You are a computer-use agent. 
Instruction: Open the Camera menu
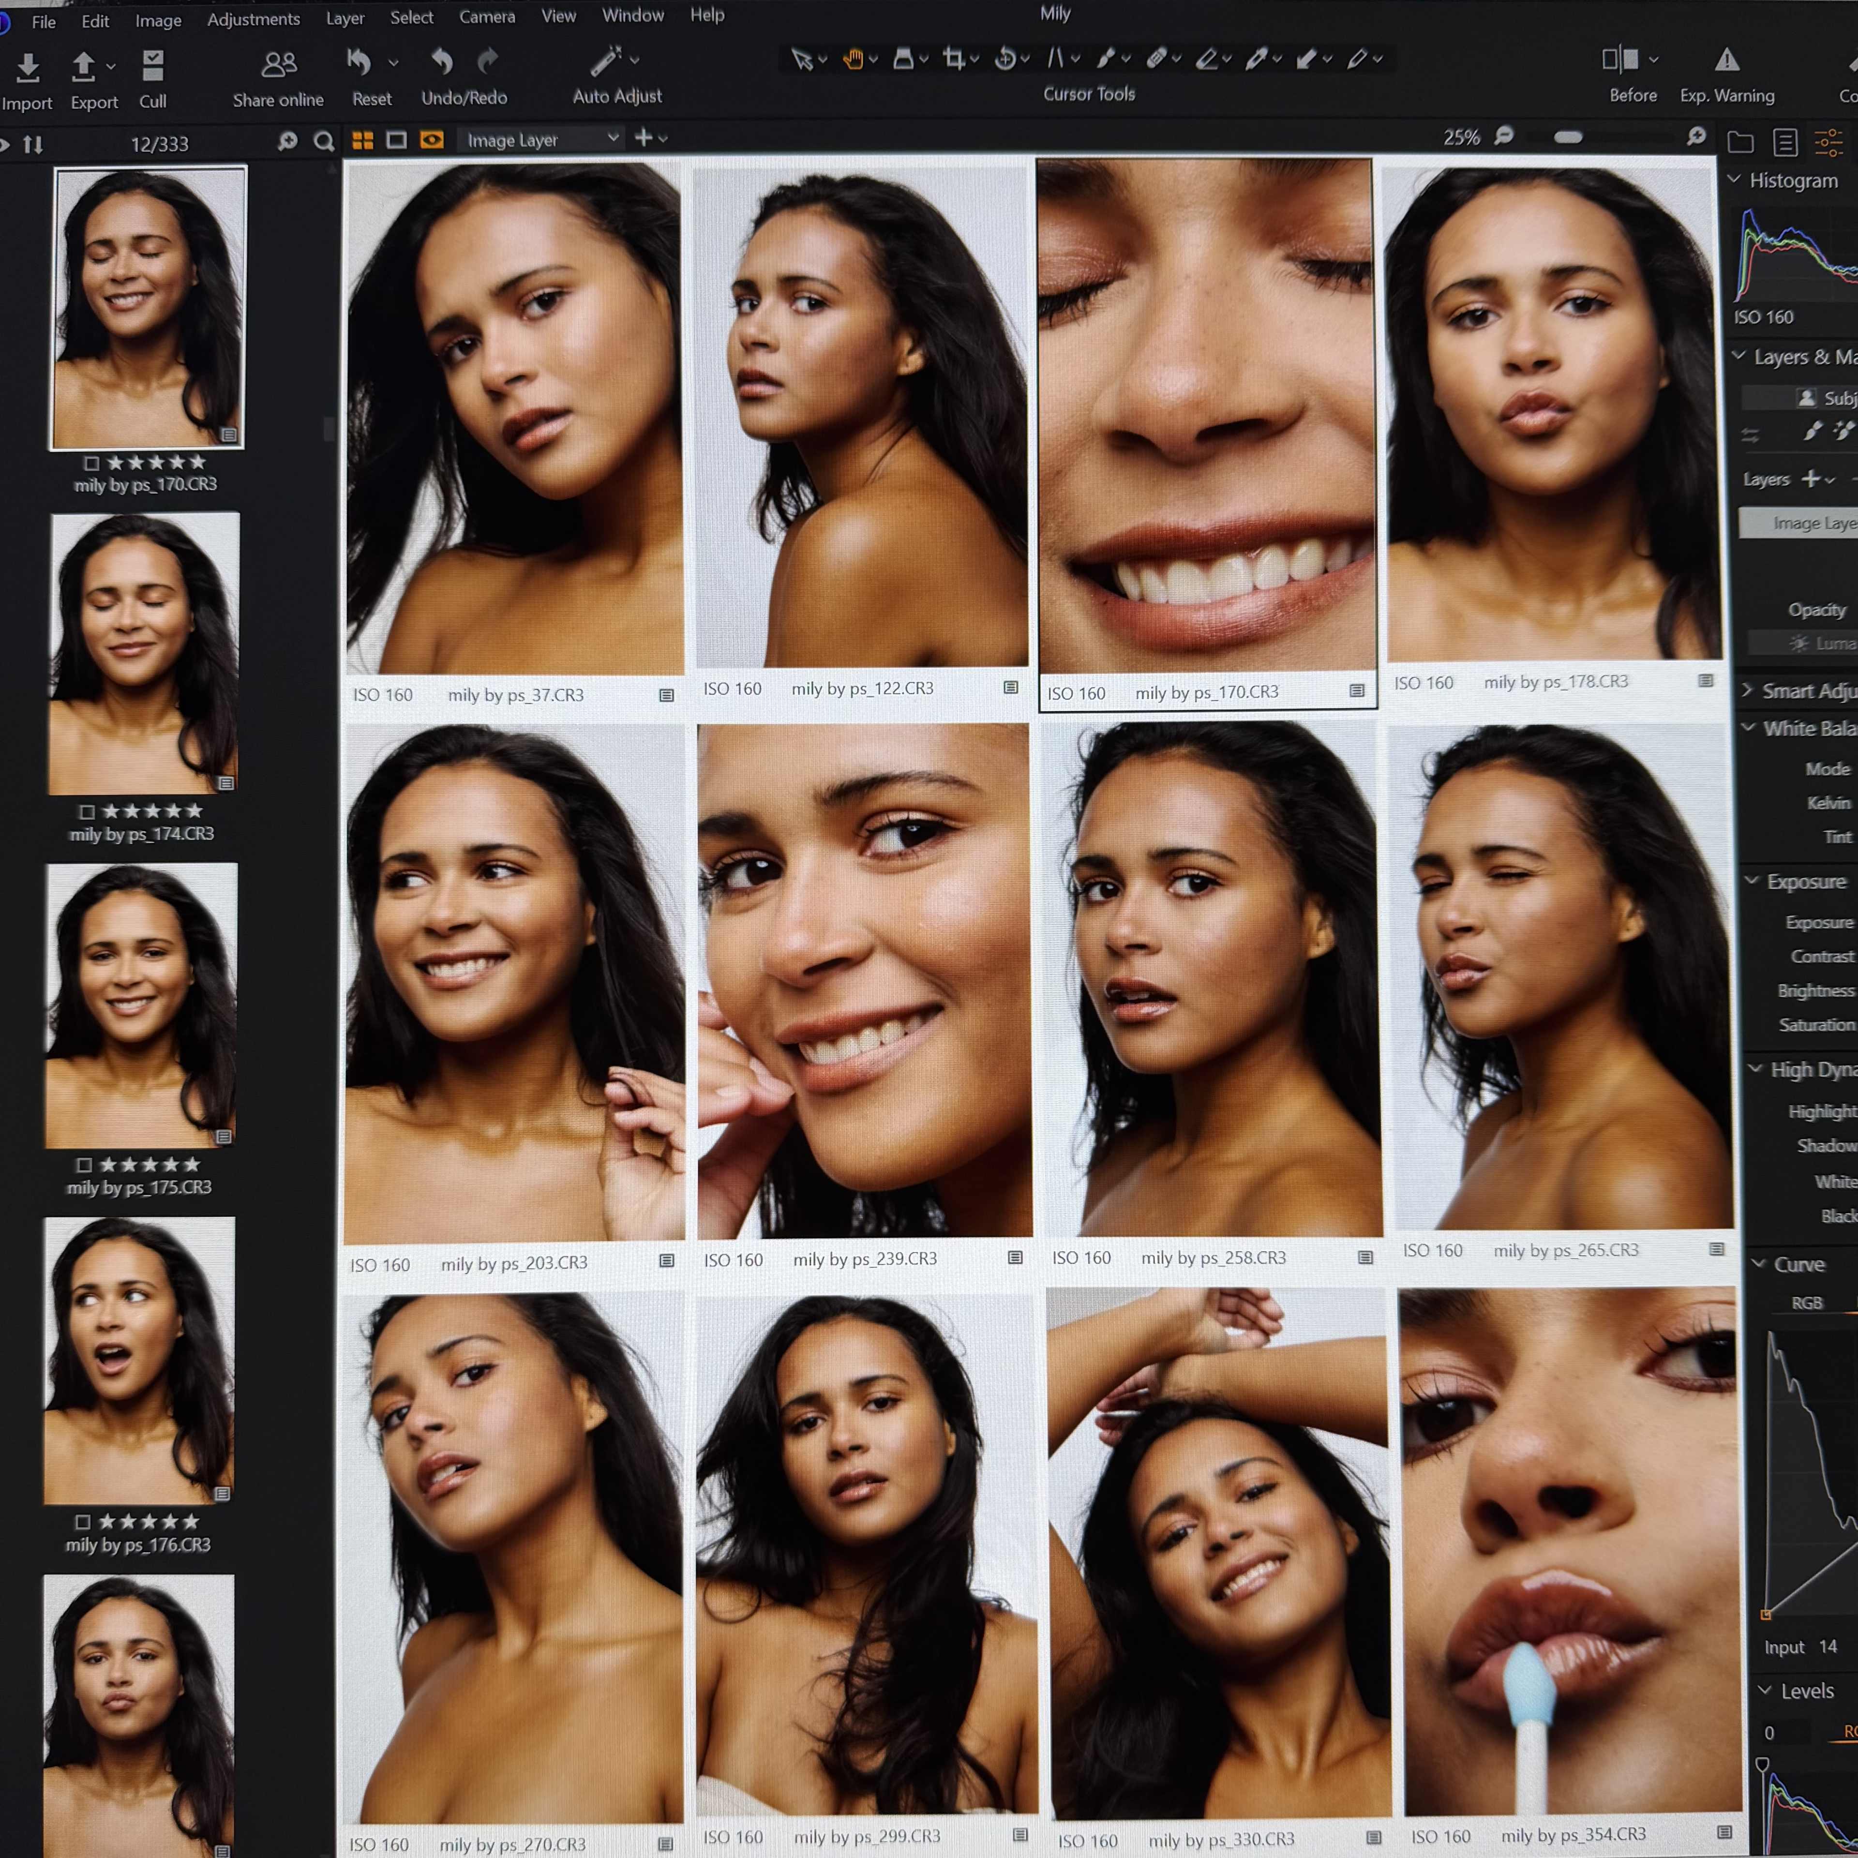tap(487, 16)
